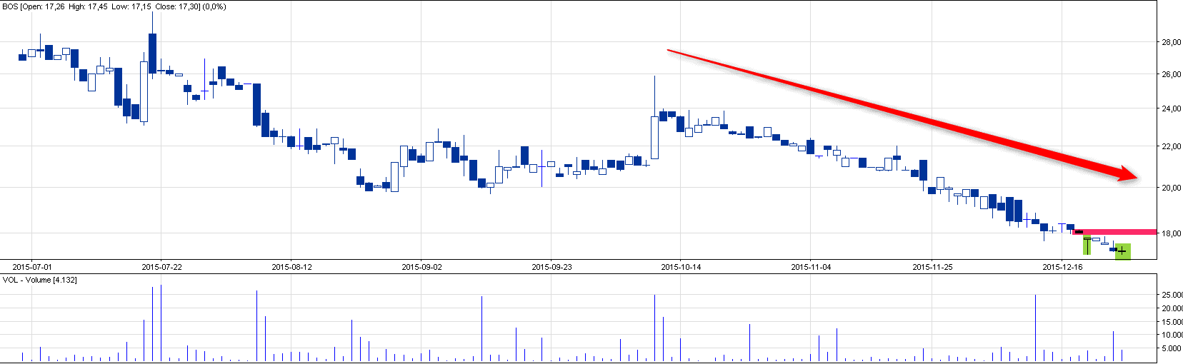Screen dimensions: 1183x364
Task: Click the 2015-09-02 date on time axis
Action: [421, 267]
